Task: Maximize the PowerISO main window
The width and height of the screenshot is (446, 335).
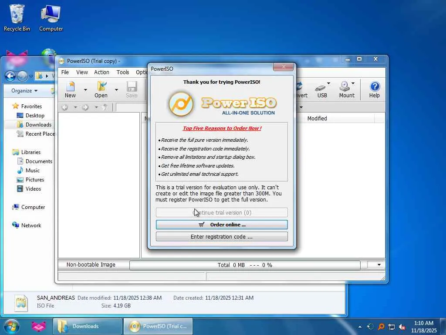Action: [x=359, y=59]
